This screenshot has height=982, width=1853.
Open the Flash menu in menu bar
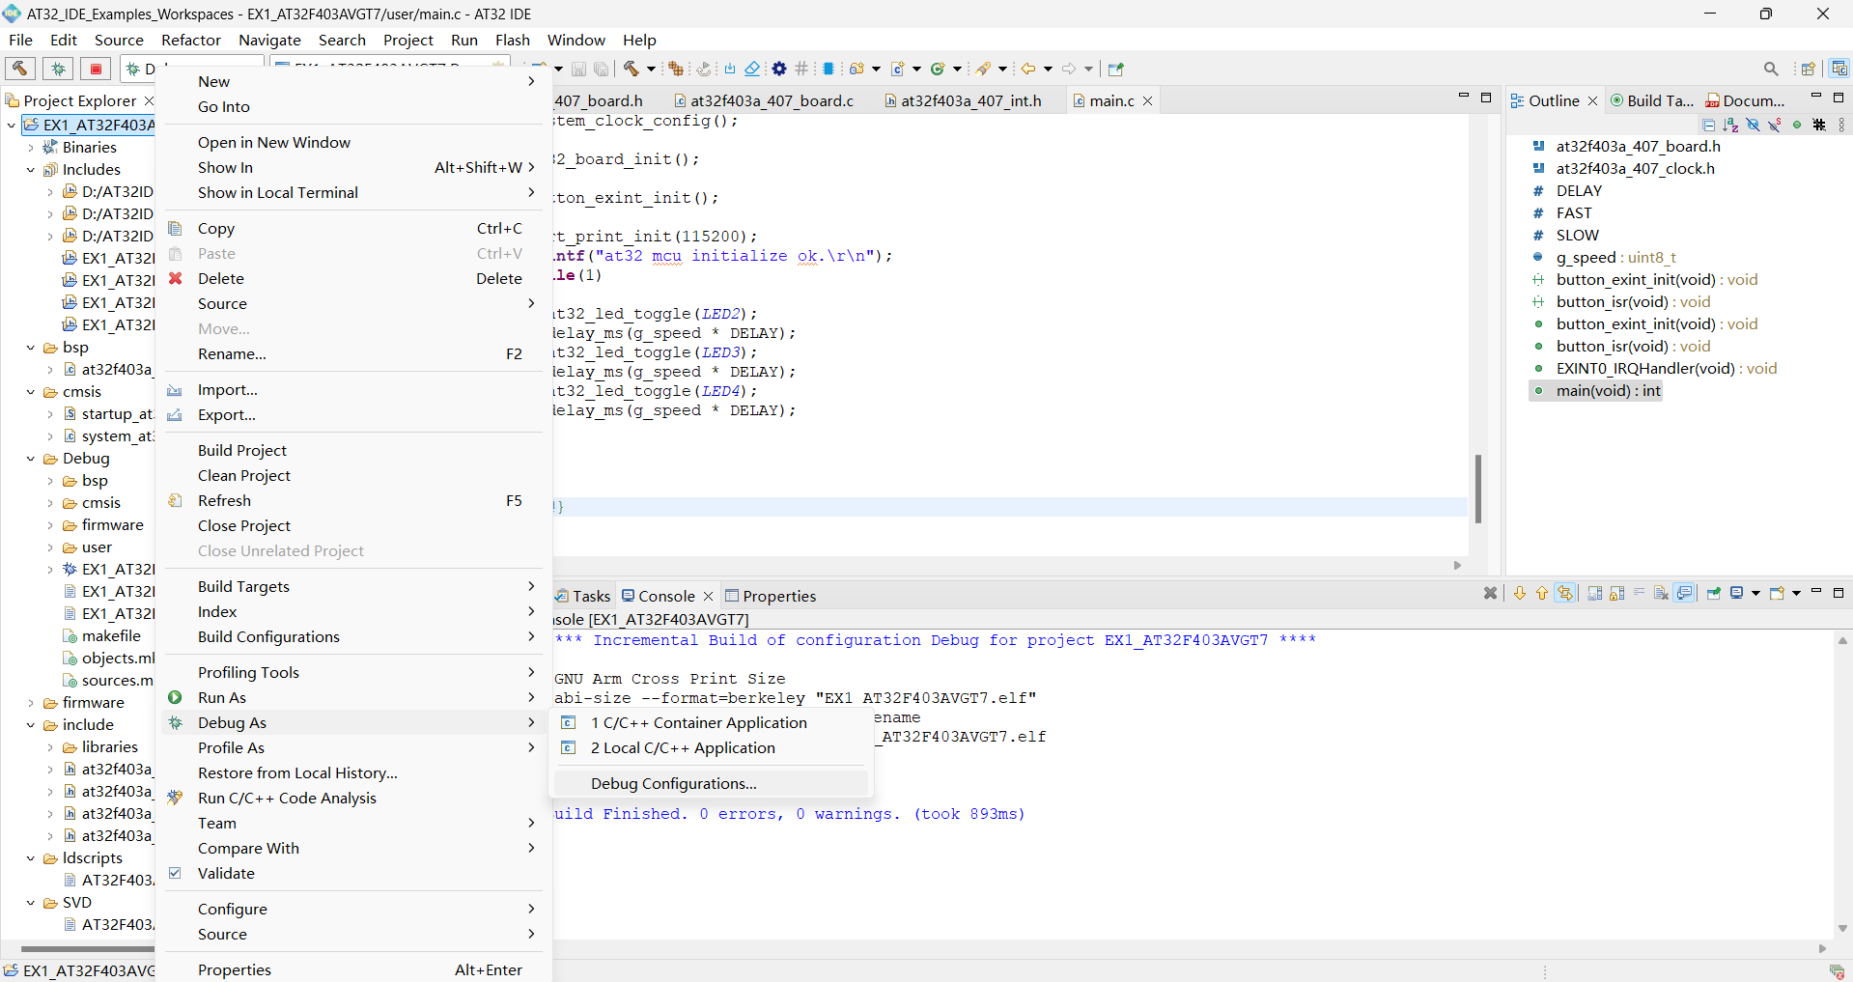coord(513,40)
